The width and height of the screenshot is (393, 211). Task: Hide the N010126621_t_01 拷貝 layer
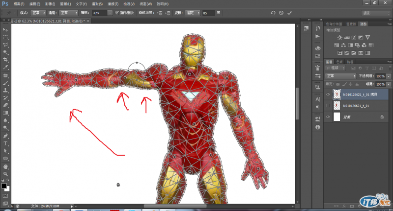tap(328, 94)
